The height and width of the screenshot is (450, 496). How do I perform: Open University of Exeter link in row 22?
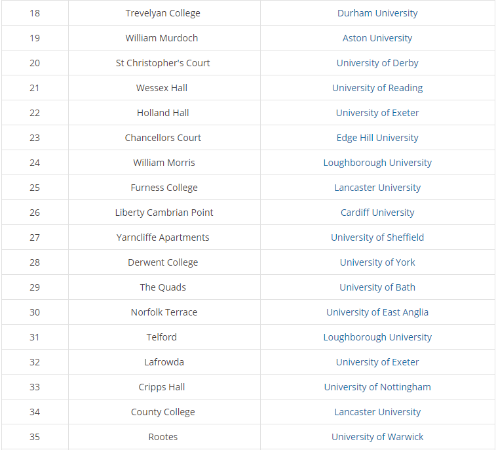[377, 113]
